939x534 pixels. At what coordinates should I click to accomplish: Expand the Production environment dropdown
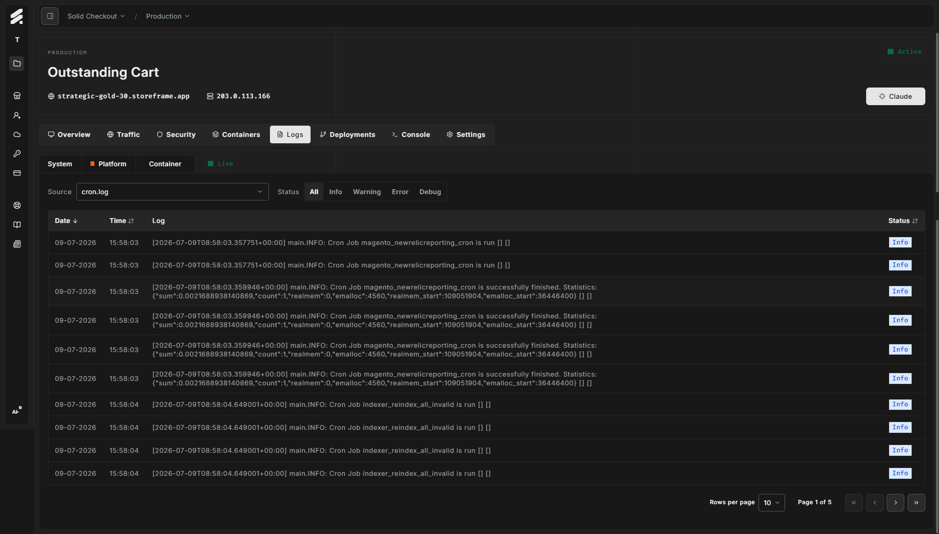tap(167, 16)
